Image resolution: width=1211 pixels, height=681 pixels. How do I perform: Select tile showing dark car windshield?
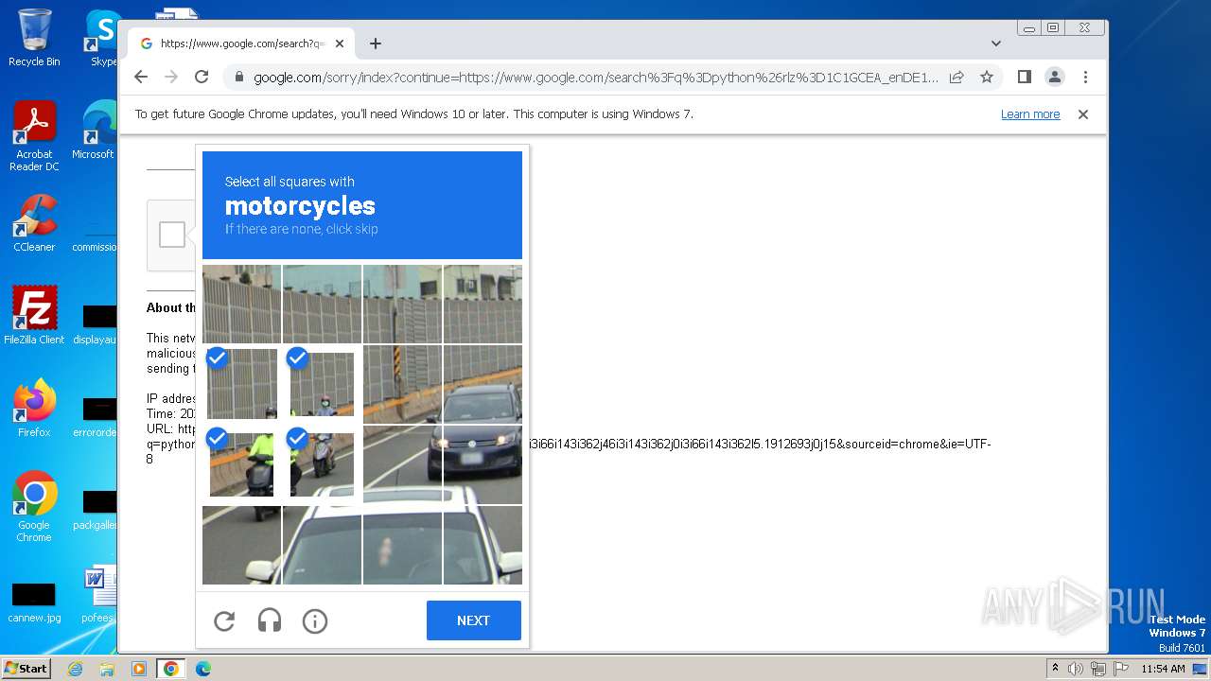point(483,384)
